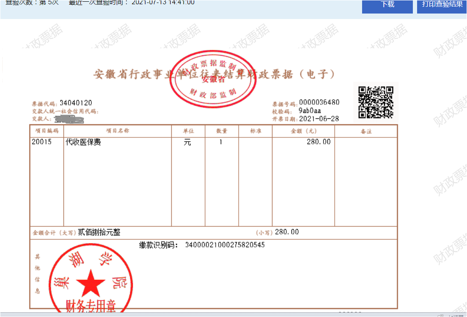This screenshot has height=317, width=467.
Task: Click the 代收医保费 item name cell
Action: 83,142
